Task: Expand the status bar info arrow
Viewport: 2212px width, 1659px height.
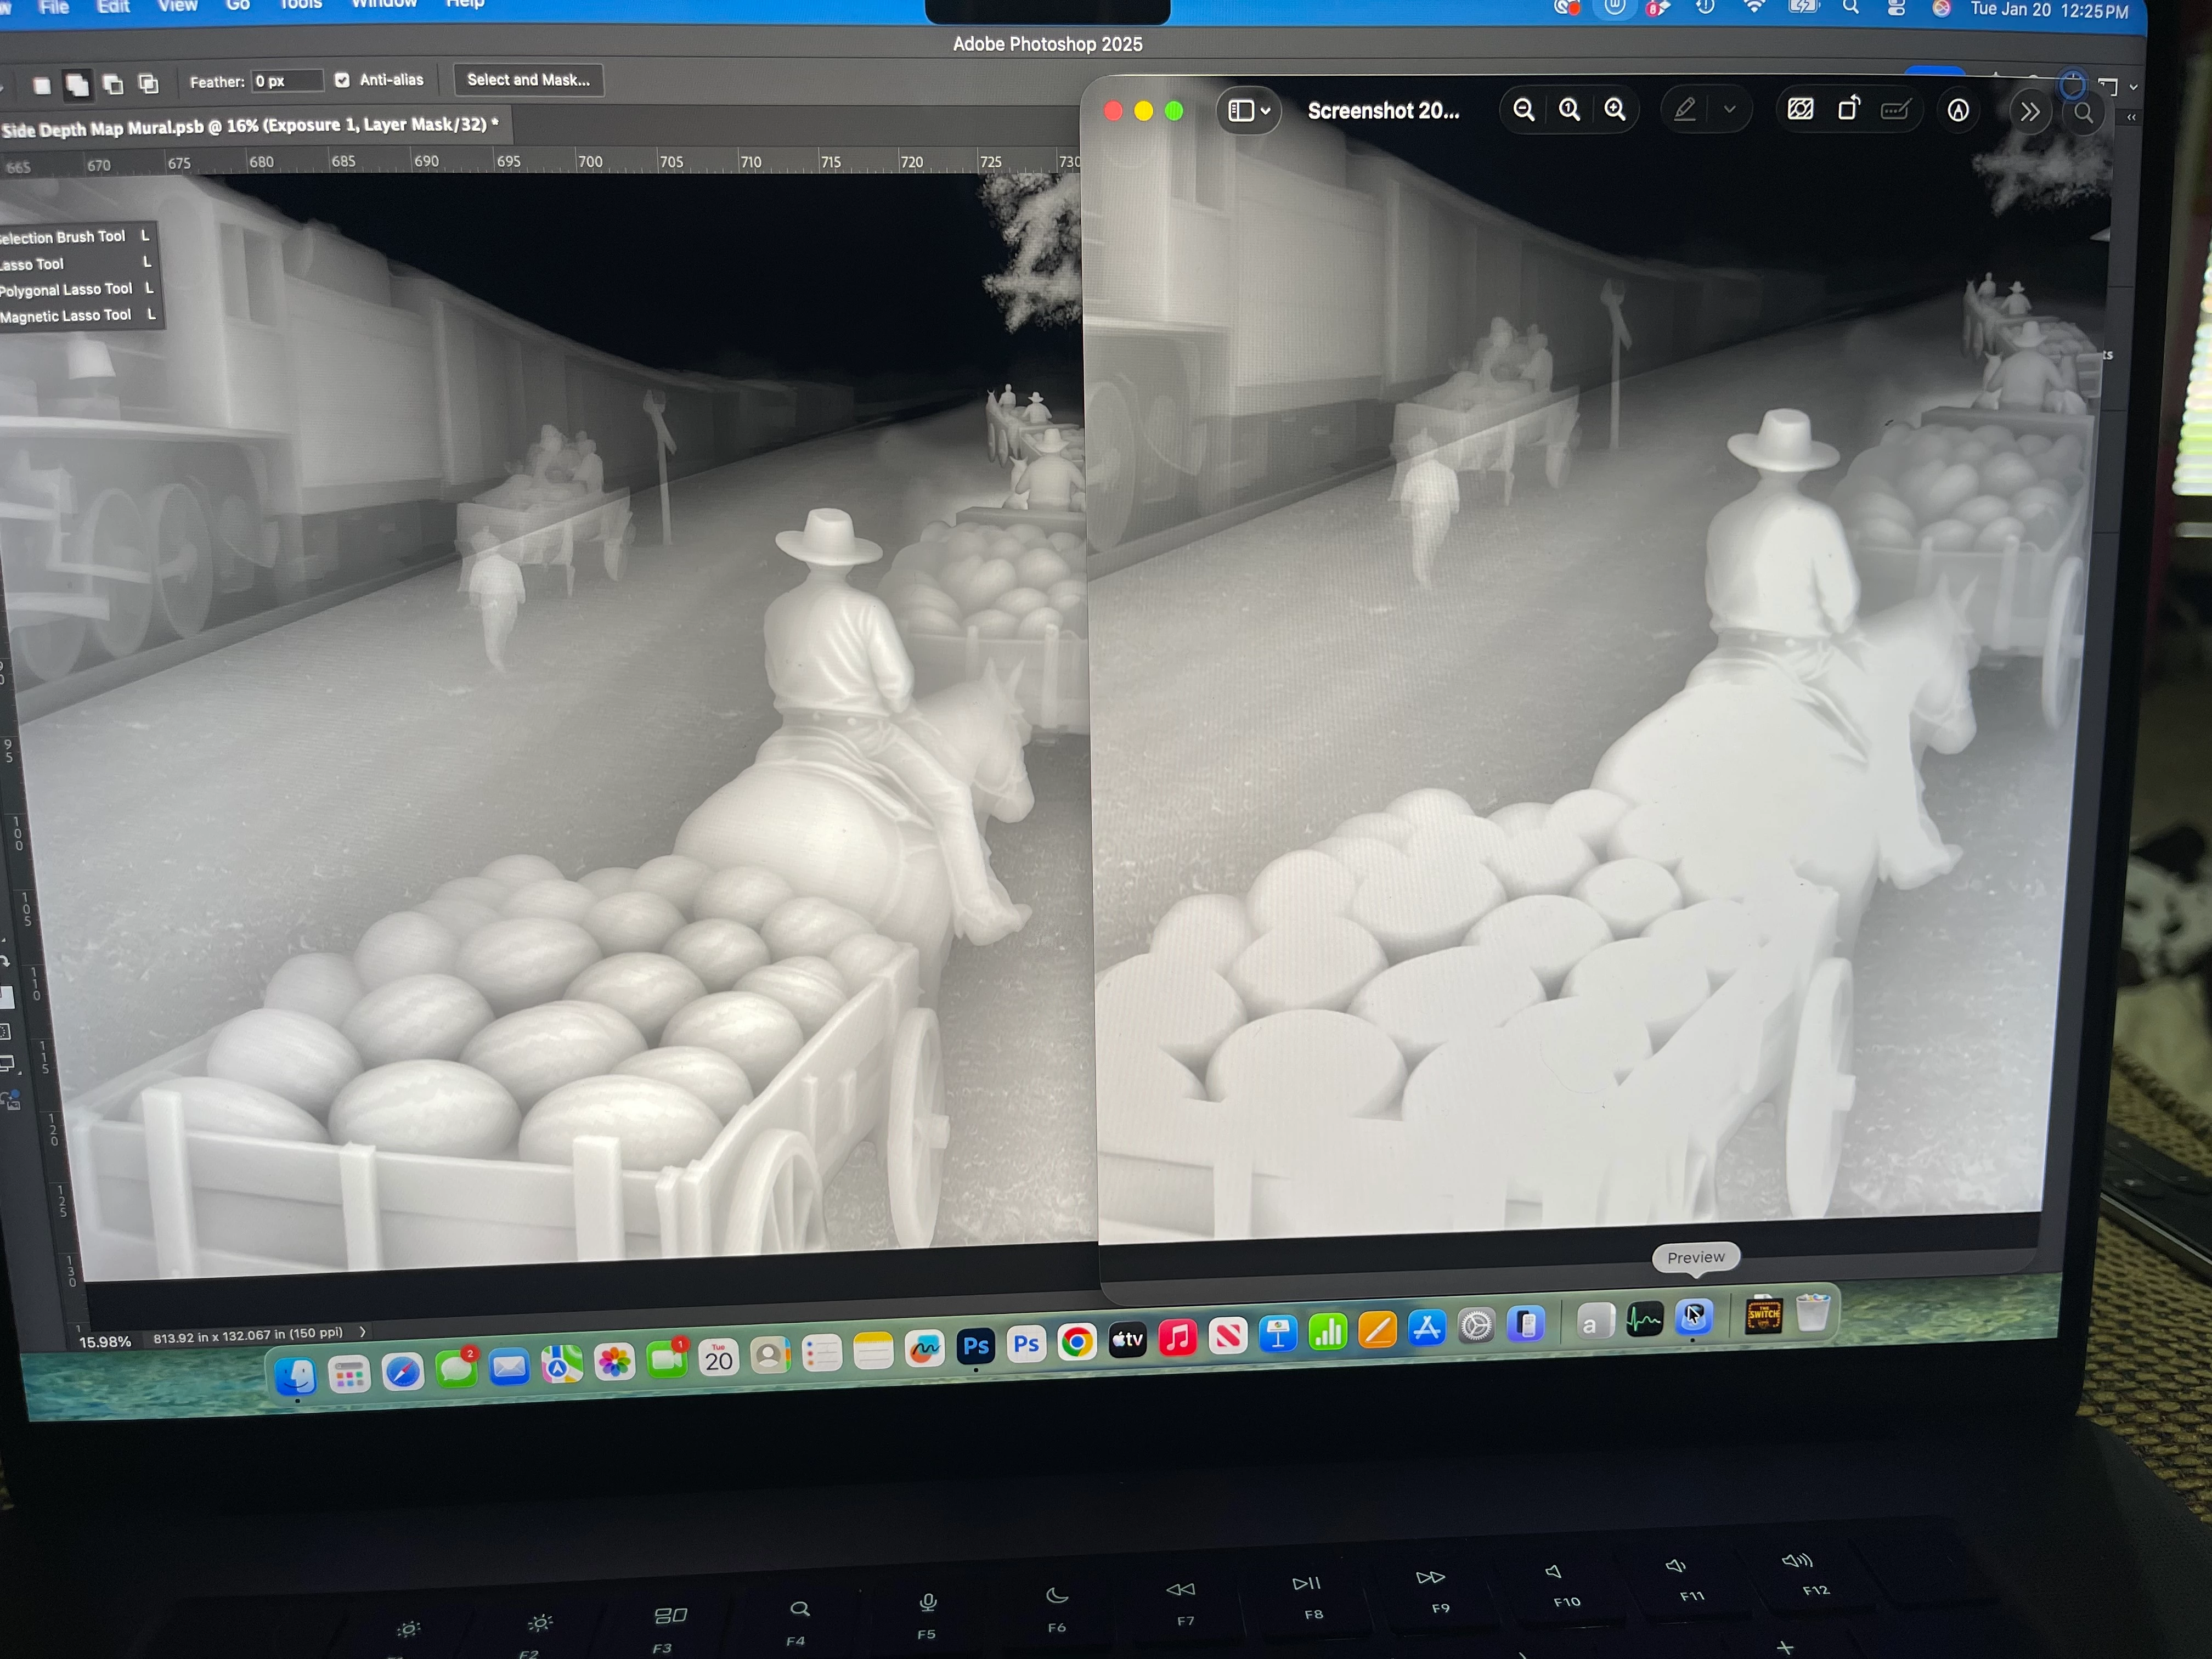Action: click(363, 1332)
